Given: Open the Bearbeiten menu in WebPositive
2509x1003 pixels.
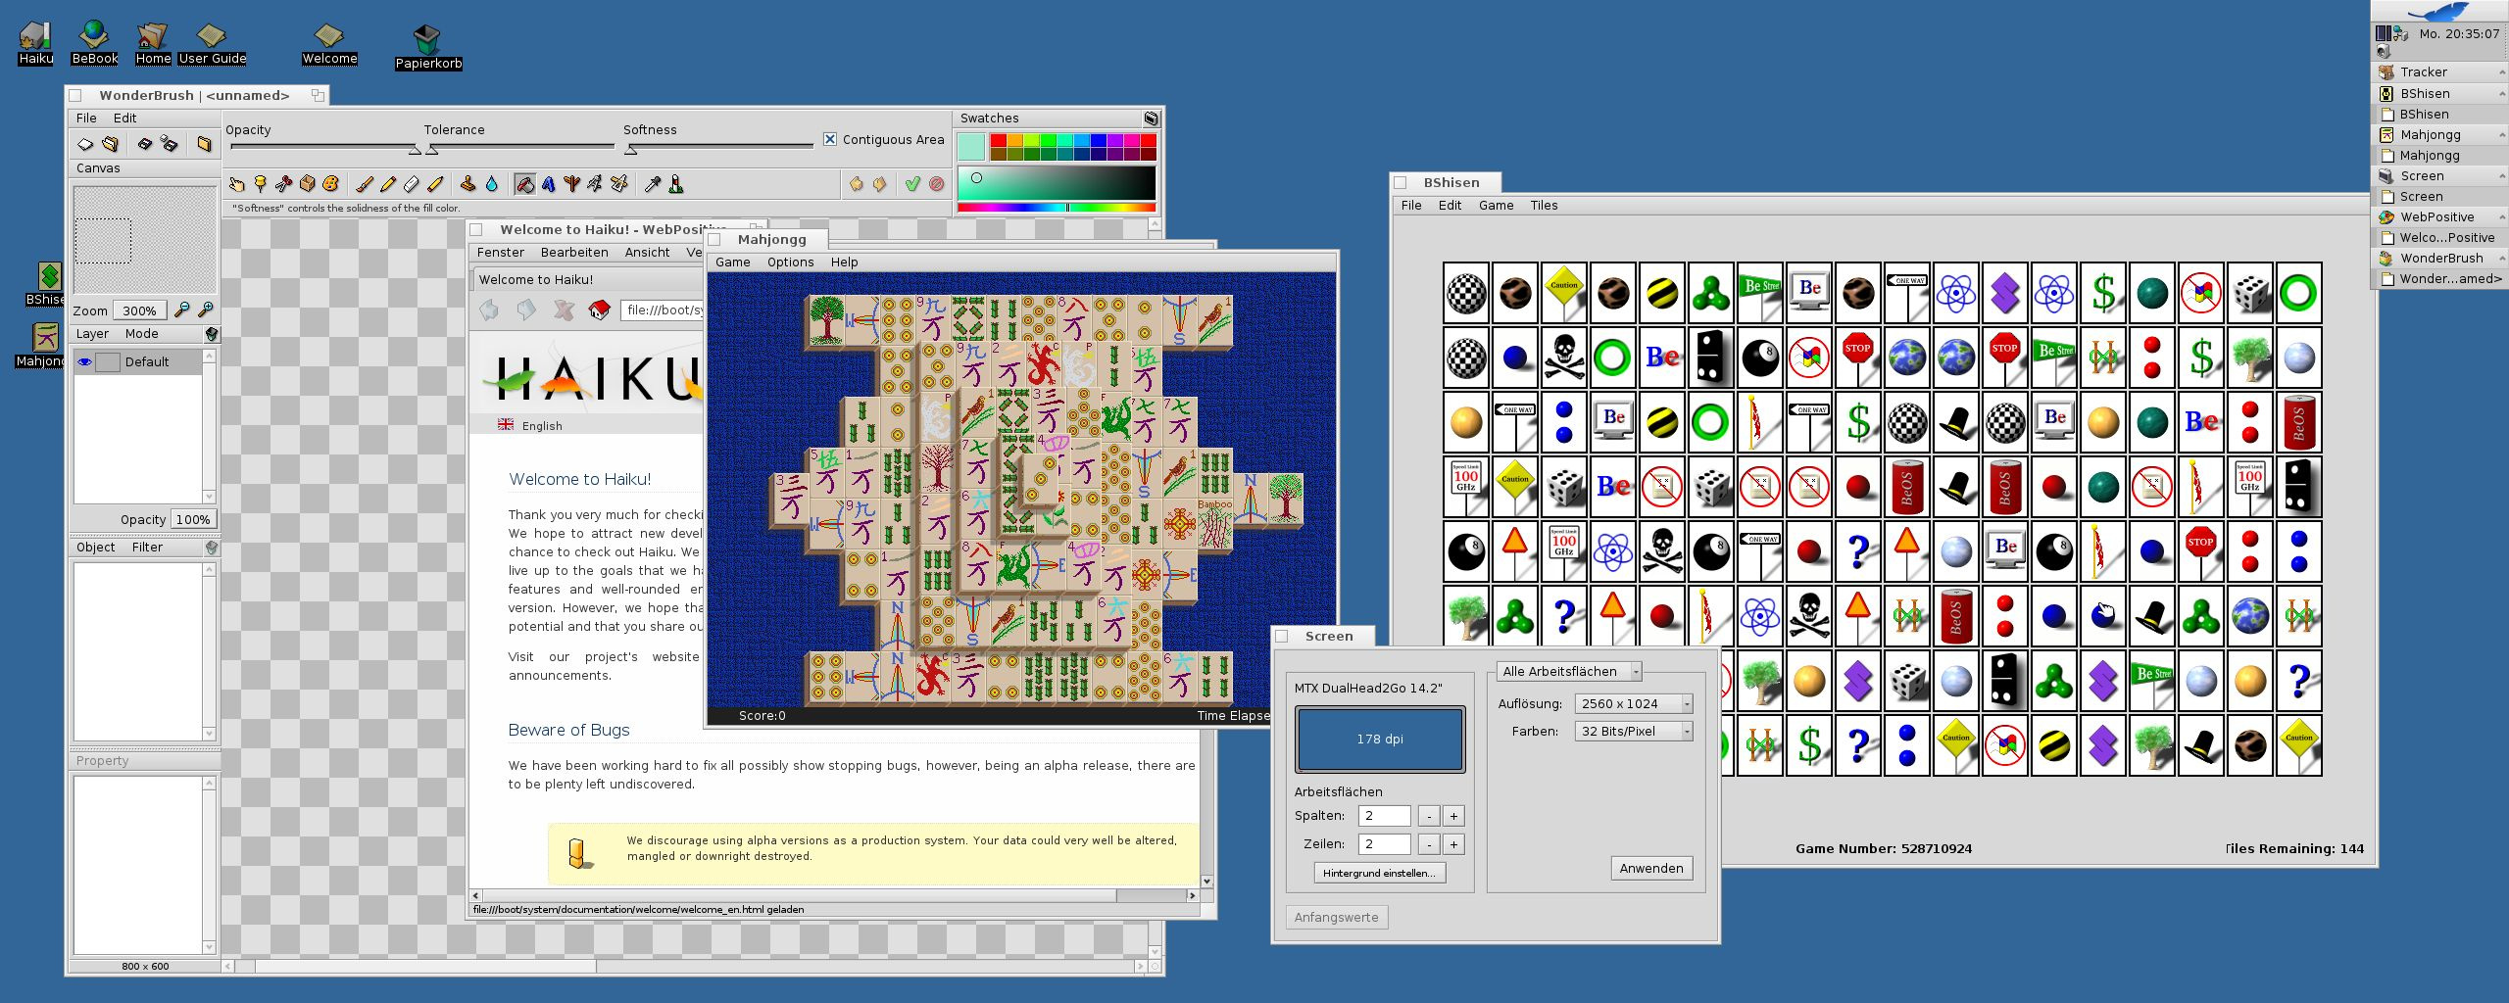Looking at the screenshot, I should click(x=574, y=252).
